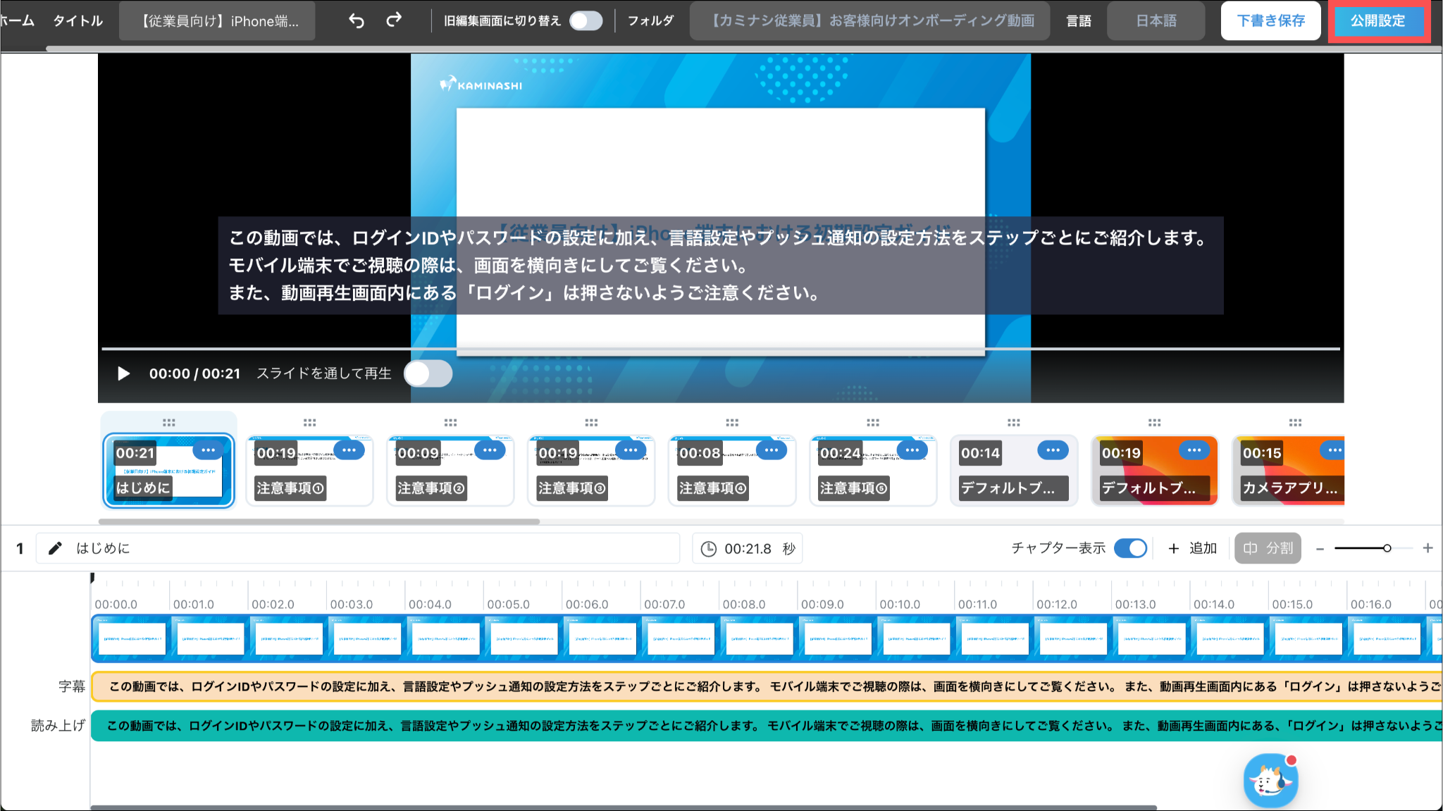Click the redo arrow icon
The height and width of the screenshot is (811, 1443).
click(x=394, y=20)
